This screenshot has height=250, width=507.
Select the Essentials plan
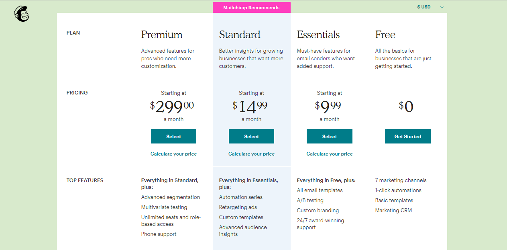coord(329,136)
